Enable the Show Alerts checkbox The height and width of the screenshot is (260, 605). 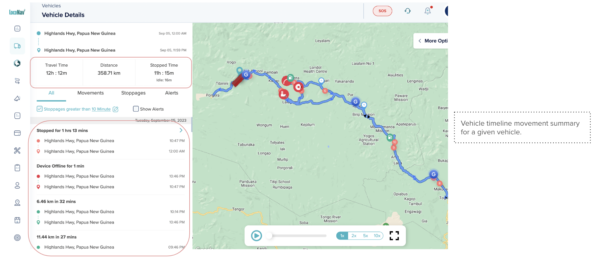coord(136,109)
